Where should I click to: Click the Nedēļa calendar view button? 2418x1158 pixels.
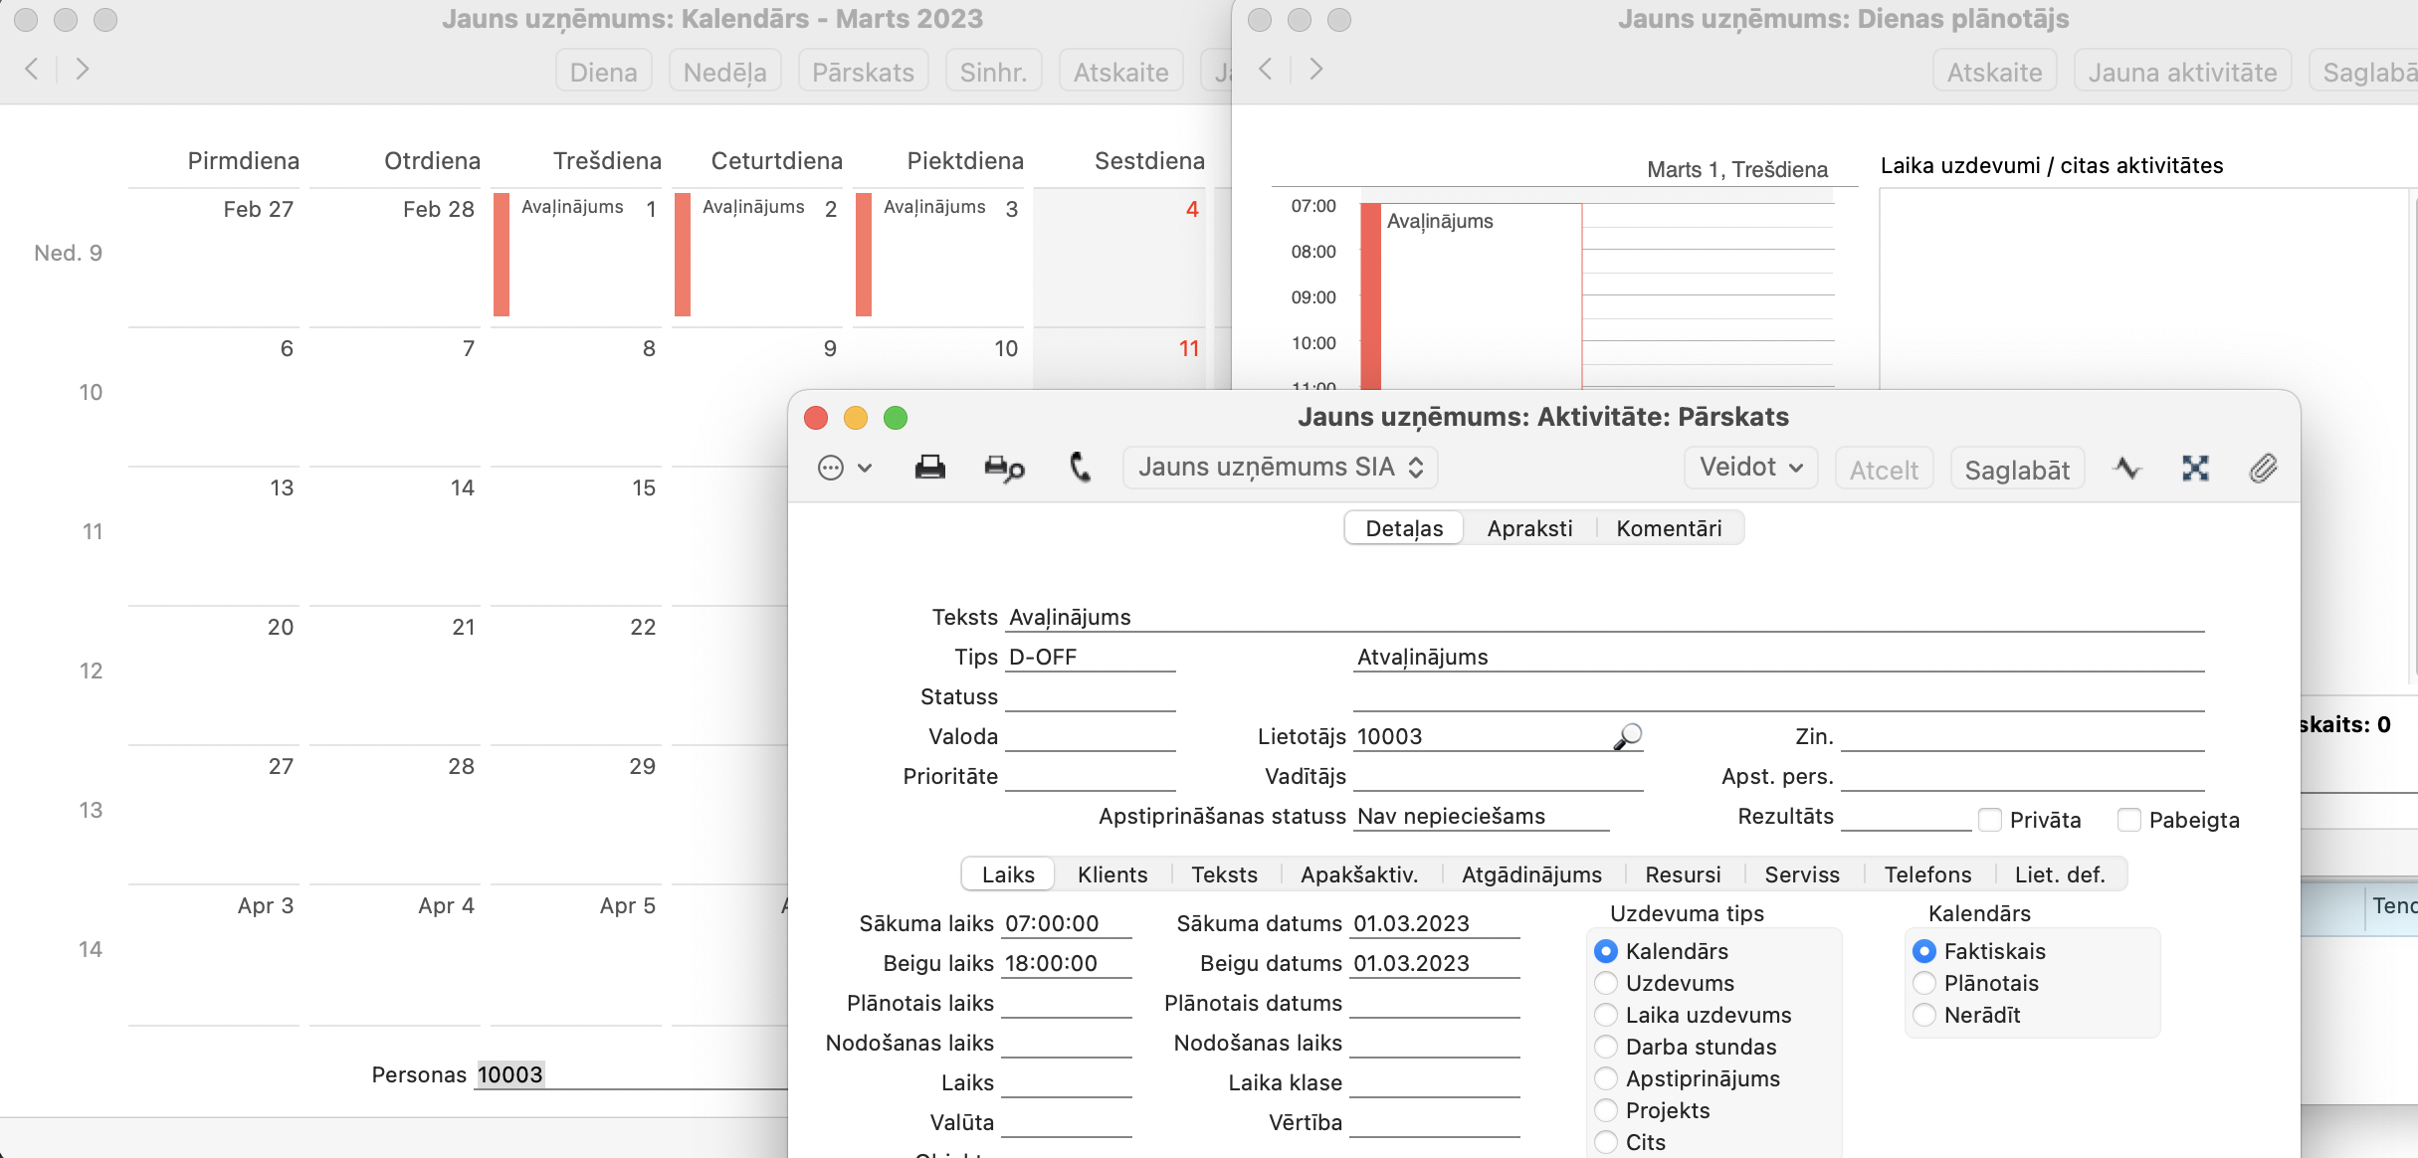point(724,73)
